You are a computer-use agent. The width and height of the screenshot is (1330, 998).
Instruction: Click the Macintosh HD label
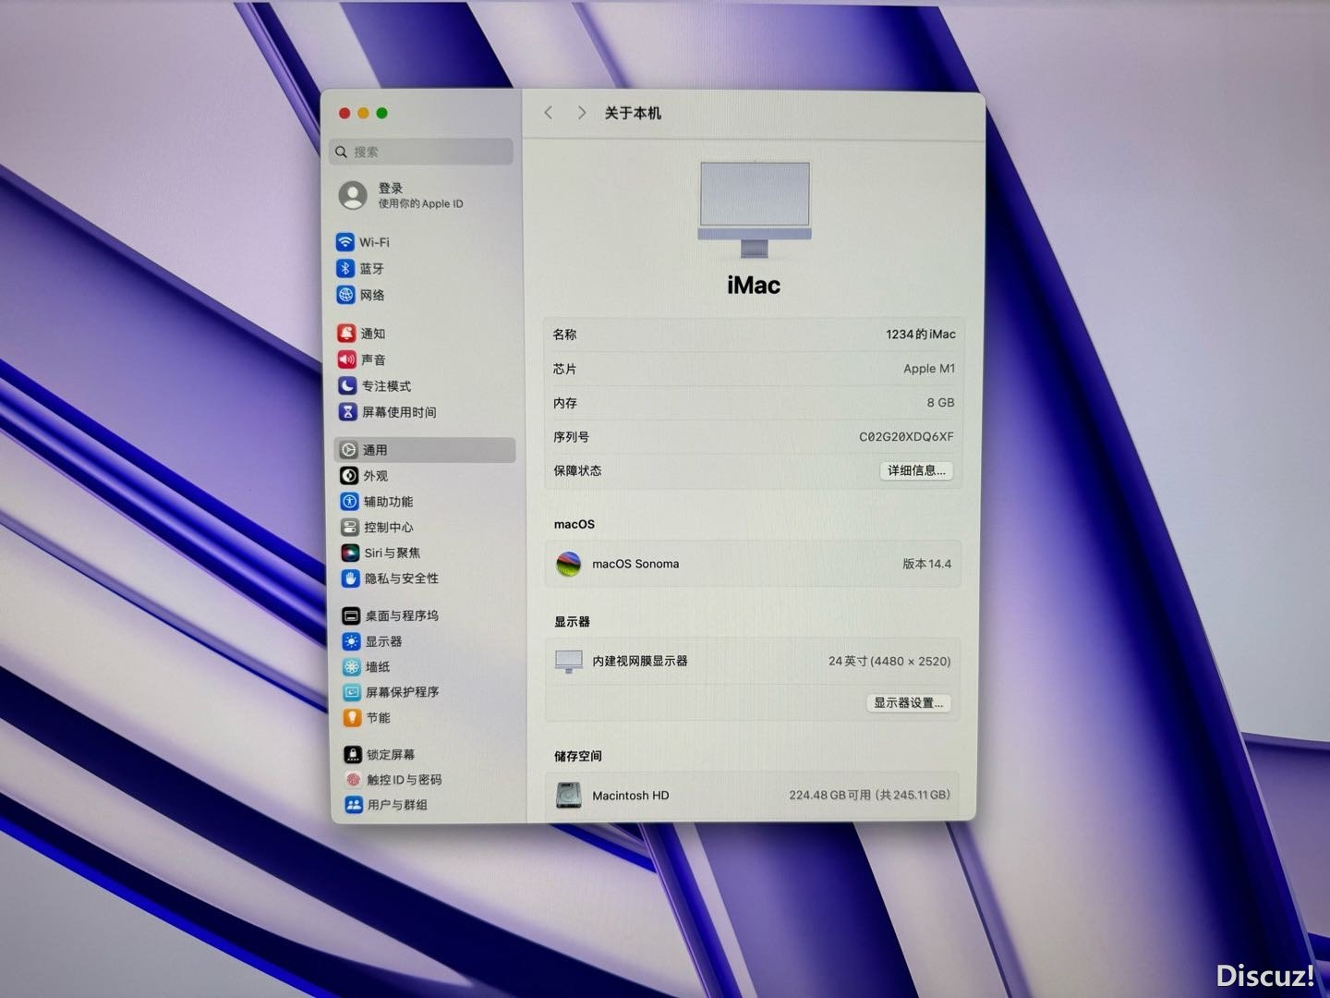[631, 796]
